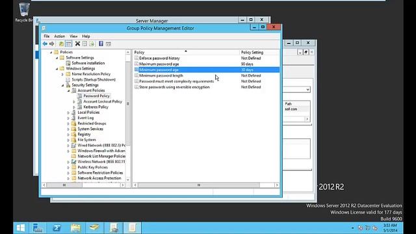Launch PowerShell from the taskbar
The height and width of the screenshot is (234, 416).
(x=57, y=228)
